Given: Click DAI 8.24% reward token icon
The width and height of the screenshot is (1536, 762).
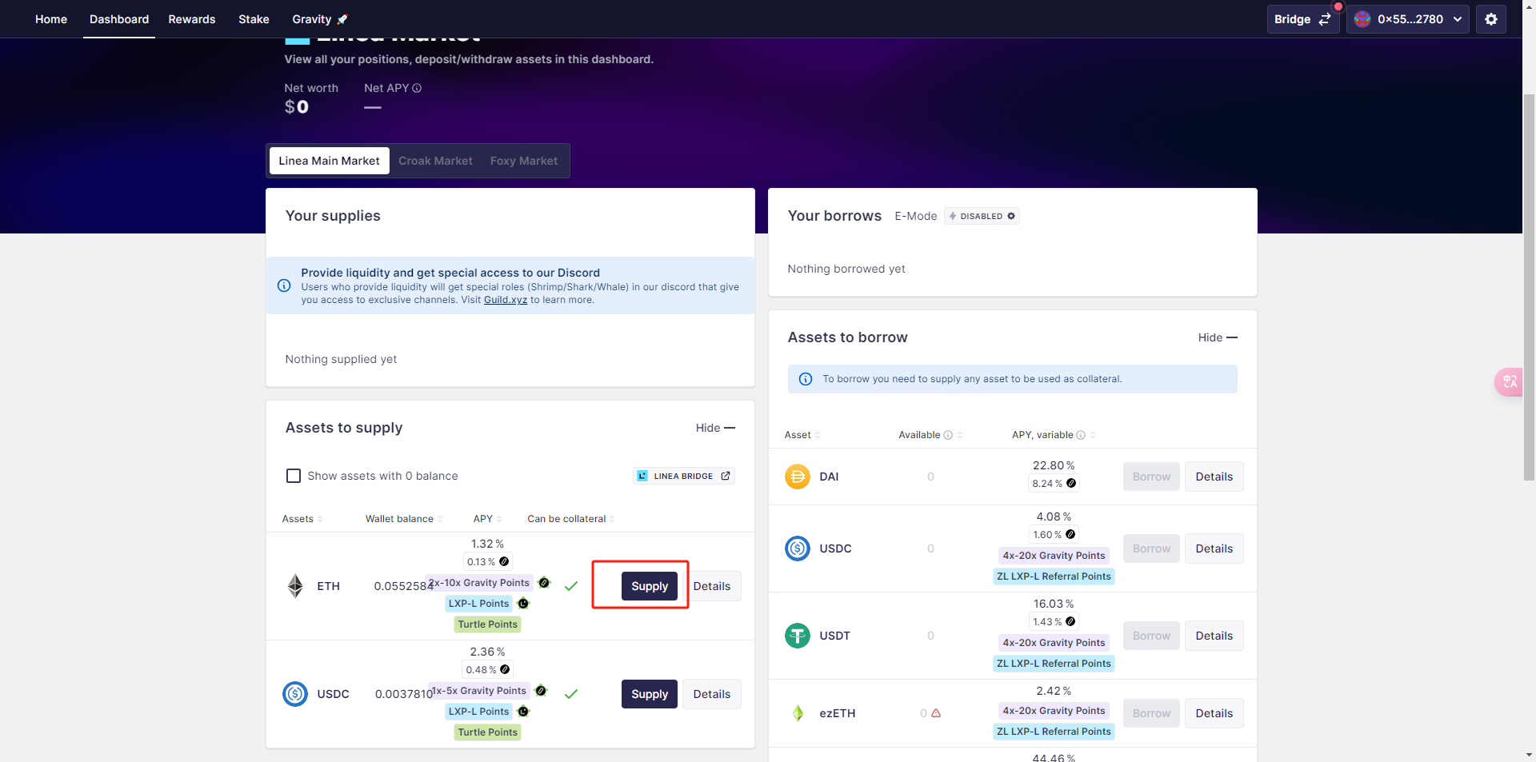Looking at the screenshot, I should pyautogui.click(x=1071, y=483).
